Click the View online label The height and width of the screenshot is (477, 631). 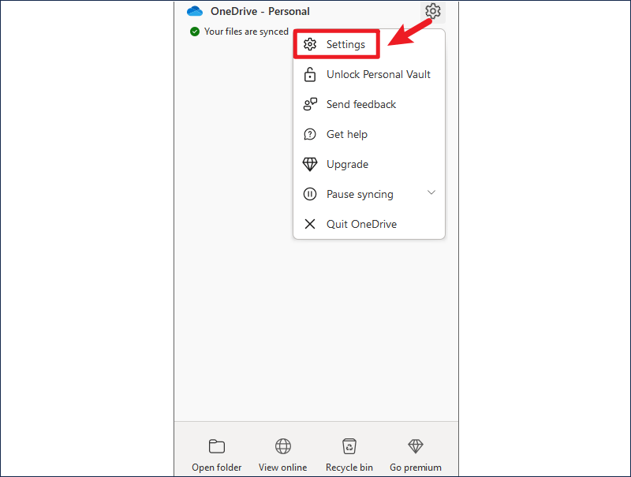coord(283,468)
